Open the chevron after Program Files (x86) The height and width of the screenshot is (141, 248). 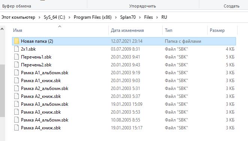tap(116, 17)
